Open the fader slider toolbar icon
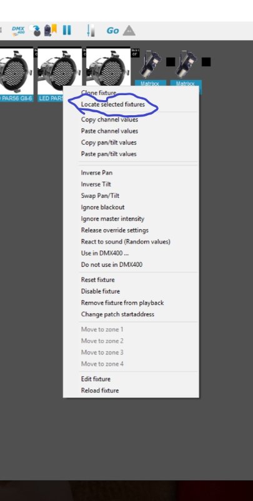Screen dimensions: 253x501 (x=91, y=30)
